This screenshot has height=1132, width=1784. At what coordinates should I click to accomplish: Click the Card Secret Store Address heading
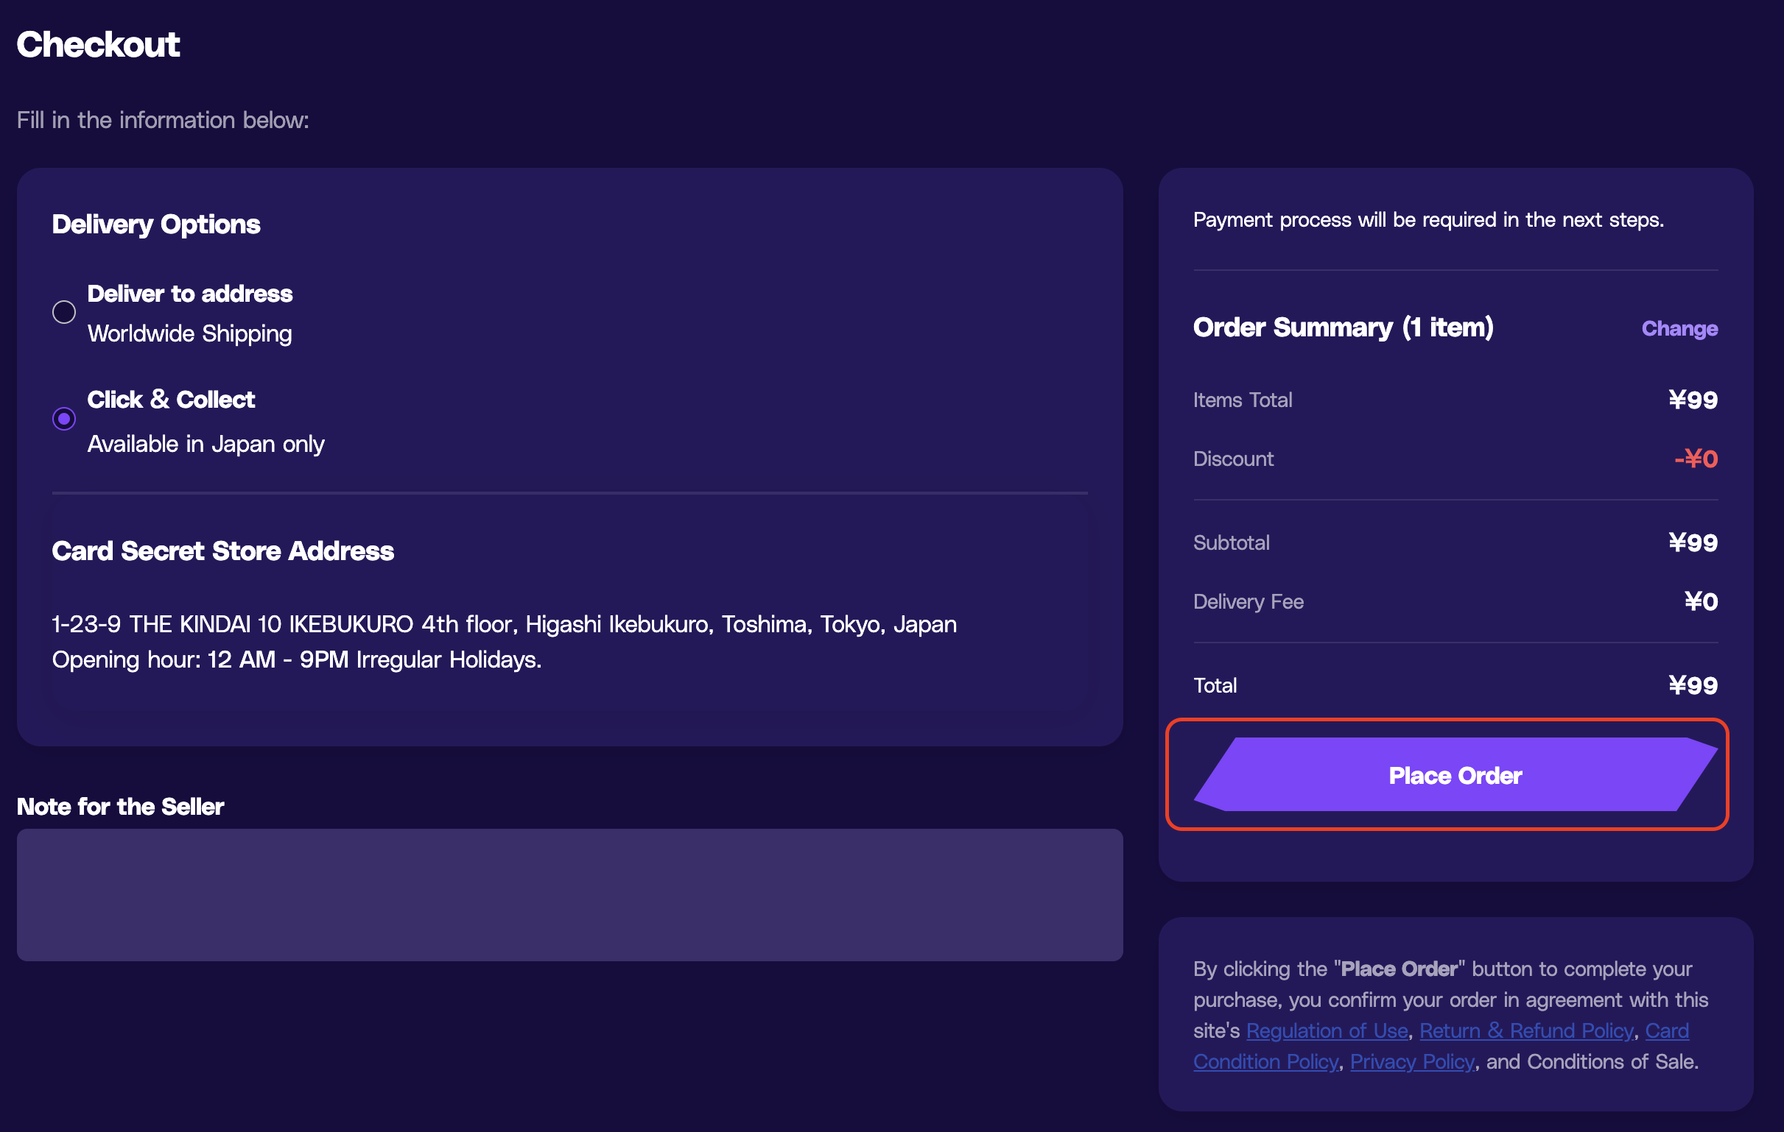pos(223,551)
